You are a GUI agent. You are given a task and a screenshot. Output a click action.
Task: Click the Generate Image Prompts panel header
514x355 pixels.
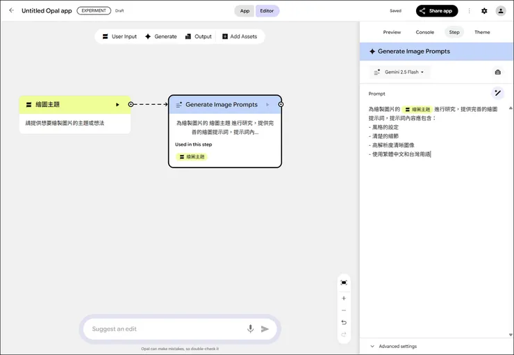click(436, 51)
